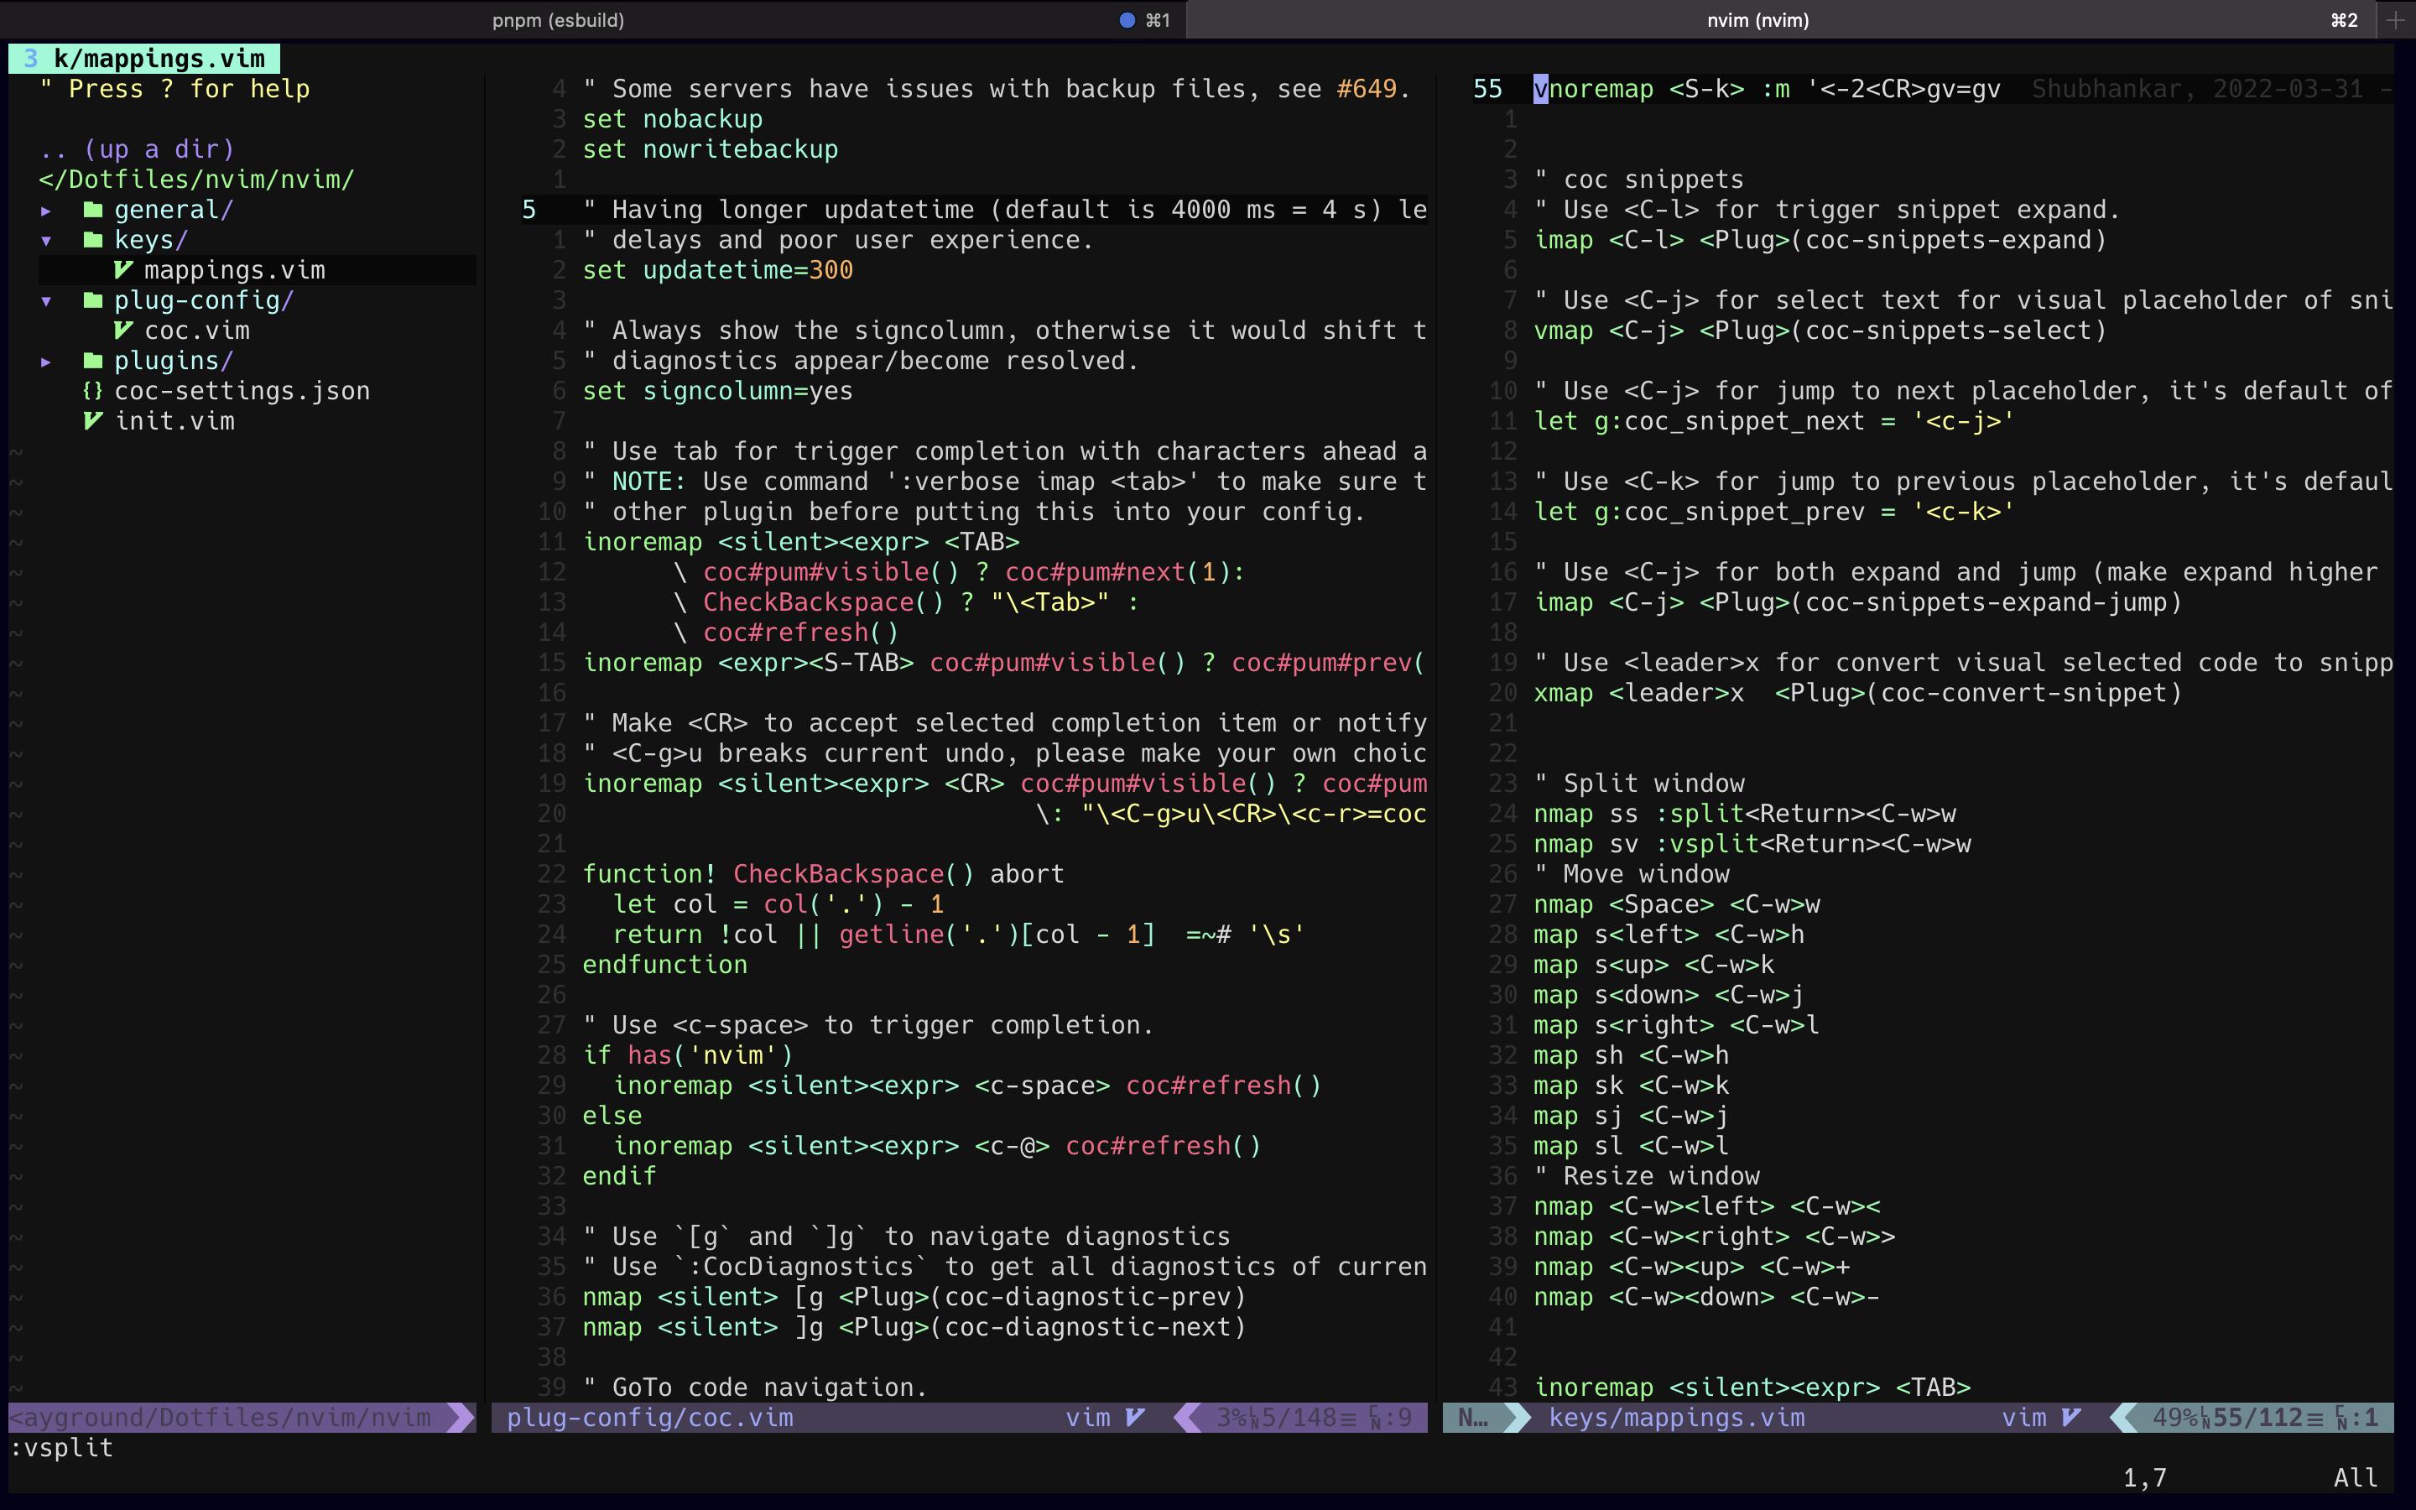Click the vim icon beside init.vim
Screen dimensions: 2416x1510
[x=93, y=420]
